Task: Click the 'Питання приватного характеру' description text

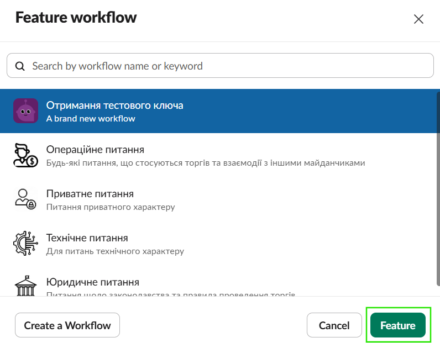Action: pos(111,207)
